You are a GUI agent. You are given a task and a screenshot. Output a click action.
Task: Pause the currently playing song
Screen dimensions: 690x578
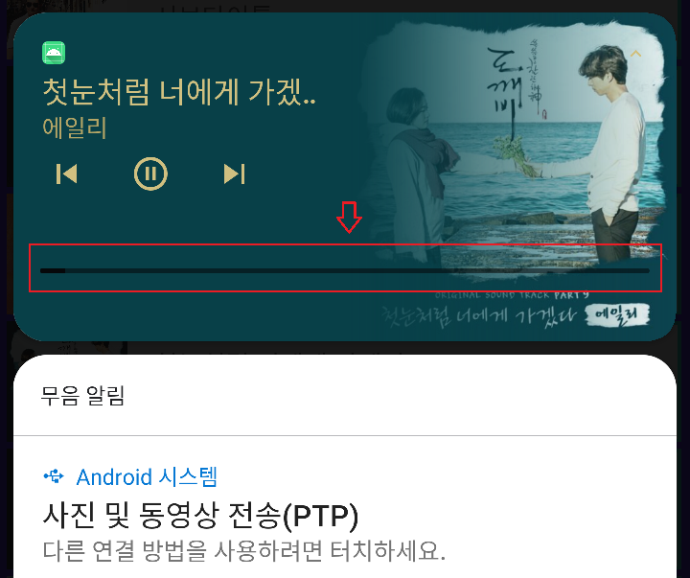click(150, 173)
